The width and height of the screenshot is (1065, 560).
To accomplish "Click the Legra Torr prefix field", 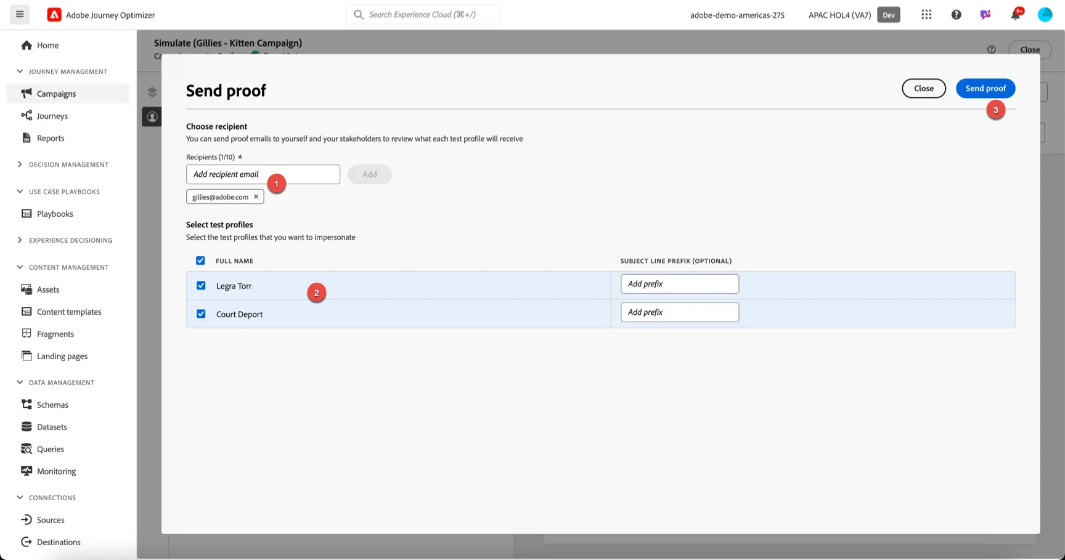I will tap(680, 284).
